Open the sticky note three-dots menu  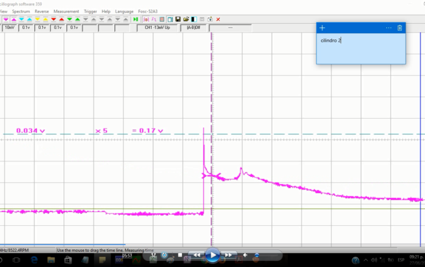point(389,28)
